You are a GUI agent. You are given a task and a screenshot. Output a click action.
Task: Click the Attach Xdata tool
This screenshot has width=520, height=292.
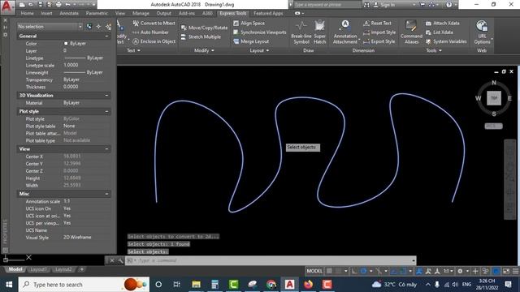[442, 24]
